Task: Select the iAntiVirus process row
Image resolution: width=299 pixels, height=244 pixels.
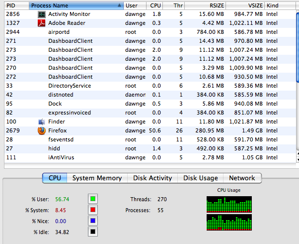Action: pos(150,157)
